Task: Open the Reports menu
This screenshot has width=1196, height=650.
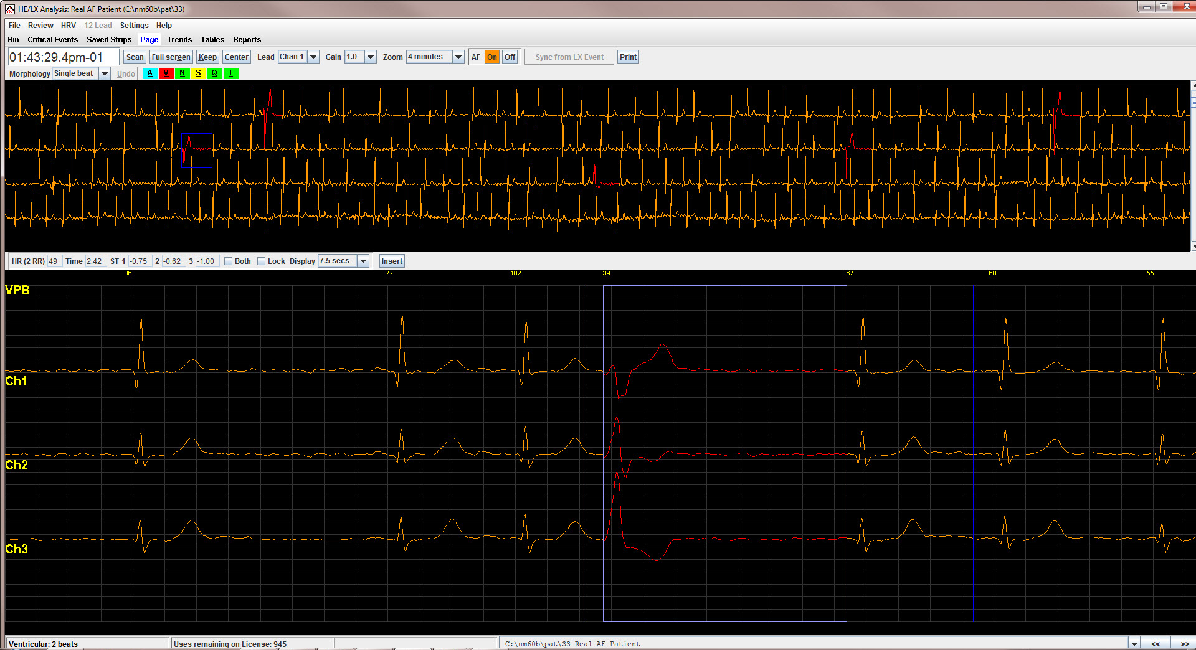Action: coord(247,39)
